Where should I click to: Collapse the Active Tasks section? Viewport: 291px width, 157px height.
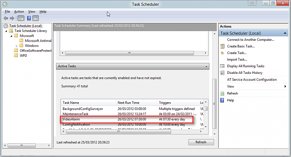[206, 66]
